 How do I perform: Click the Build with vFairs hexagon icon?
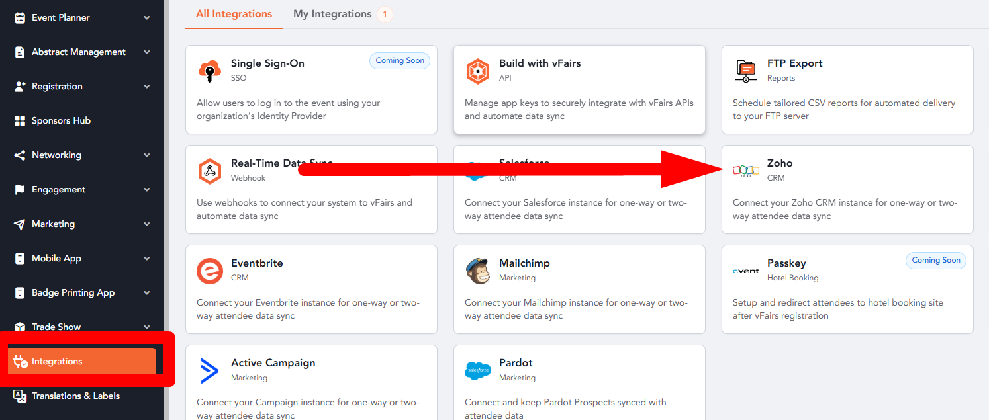(478, 71)
